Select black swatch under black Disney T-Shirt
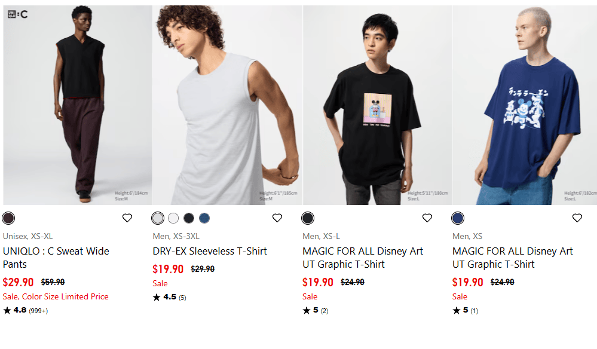Image resolution: width=597 pixels, height=349 pixels. tap(308, 218)
